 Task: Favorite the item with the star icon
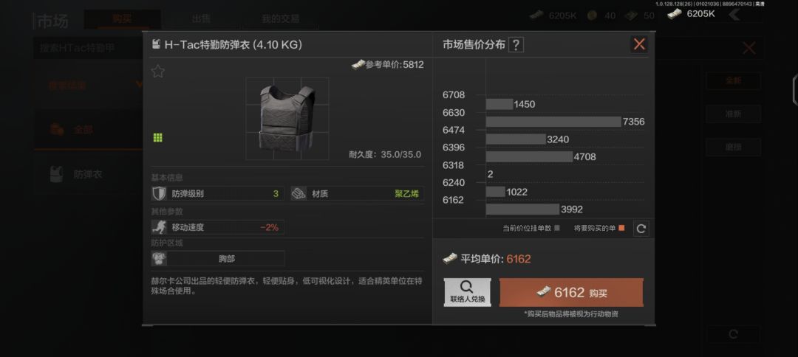158,72
